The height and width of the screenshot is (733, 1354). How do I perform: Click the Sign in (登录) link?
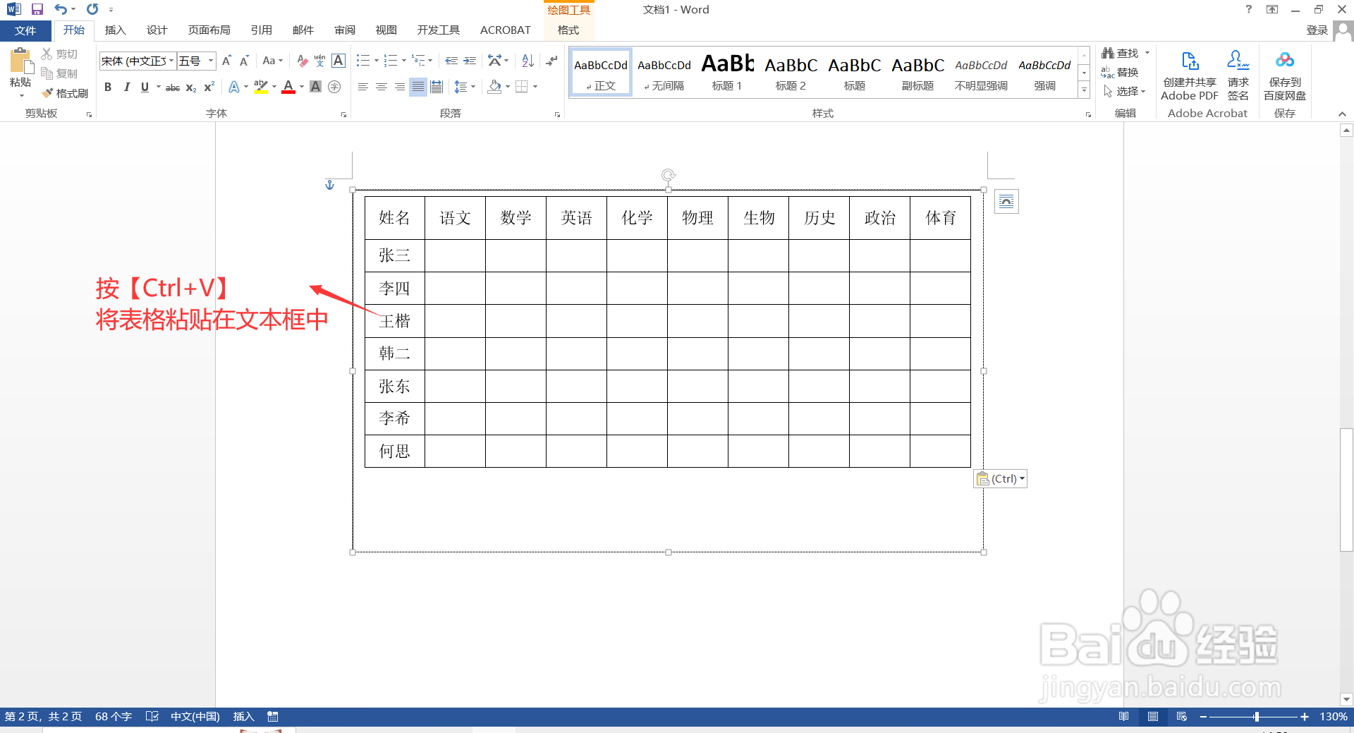[x=1317, y=30]
